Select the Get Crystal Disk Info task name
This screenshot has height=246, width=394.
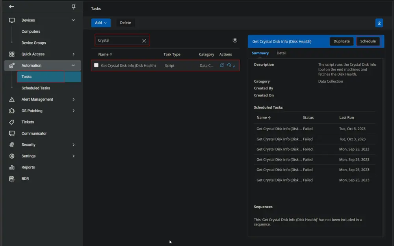(x=128, y=65)
